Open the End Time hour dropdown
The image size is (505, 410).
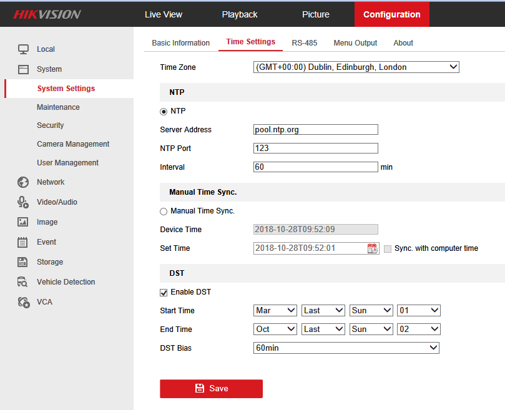click(419, 329)
